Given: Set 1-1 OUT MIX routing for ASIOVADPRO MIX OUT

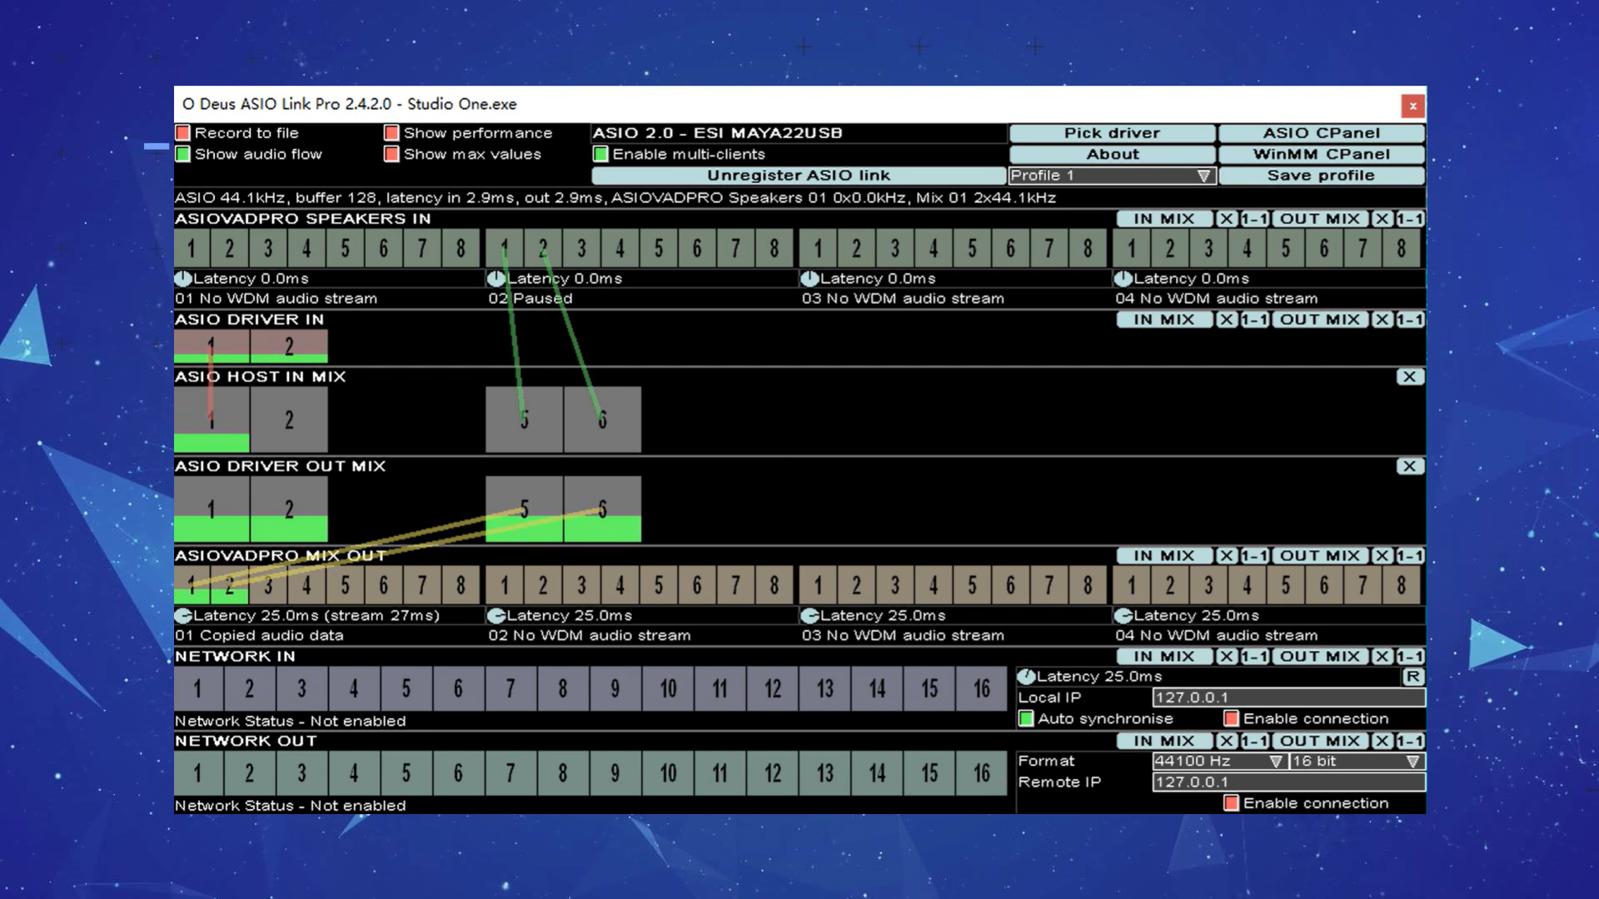Looking at the screenshot, I should point(1410,556).
